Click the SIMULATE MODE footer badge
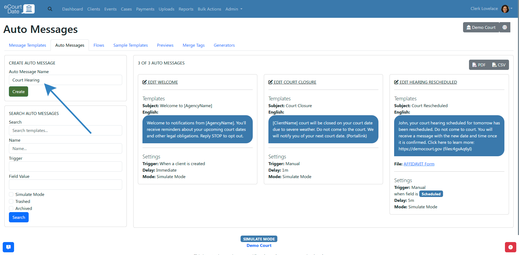 coord(259,239)
